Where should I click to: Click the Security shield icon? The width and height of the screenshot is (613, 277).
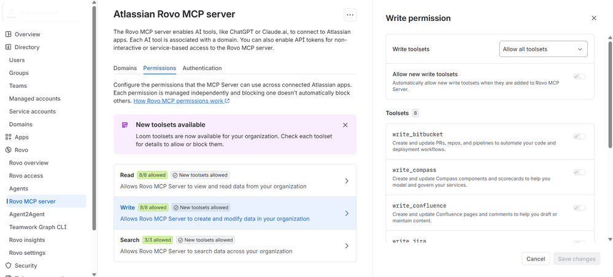tap(8, 266)
